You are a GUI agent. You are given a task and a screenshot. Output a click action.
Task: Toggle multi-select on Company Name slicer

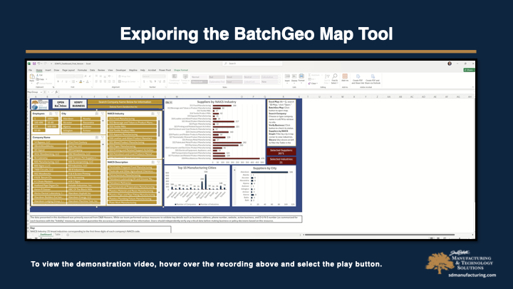coord(97,138)
